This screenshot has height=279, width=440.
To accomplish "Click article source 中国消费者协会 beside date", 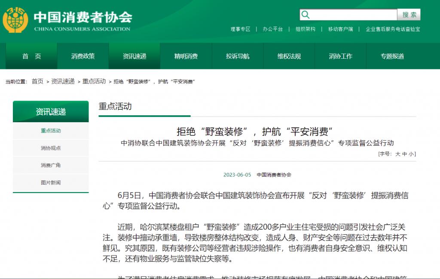I will click(274, 175).
